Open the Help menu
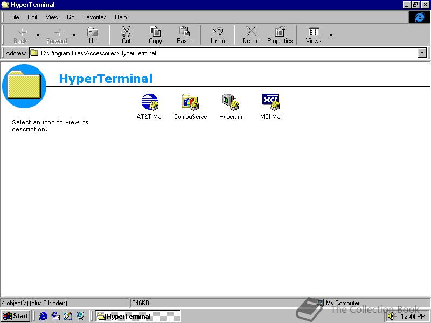Viewport: 431px width, 323px height. 121,17
